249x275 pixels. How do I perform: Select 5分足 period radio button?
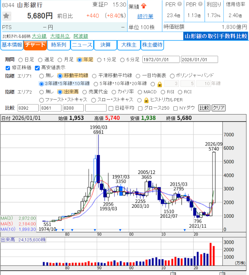pos(122,60)
